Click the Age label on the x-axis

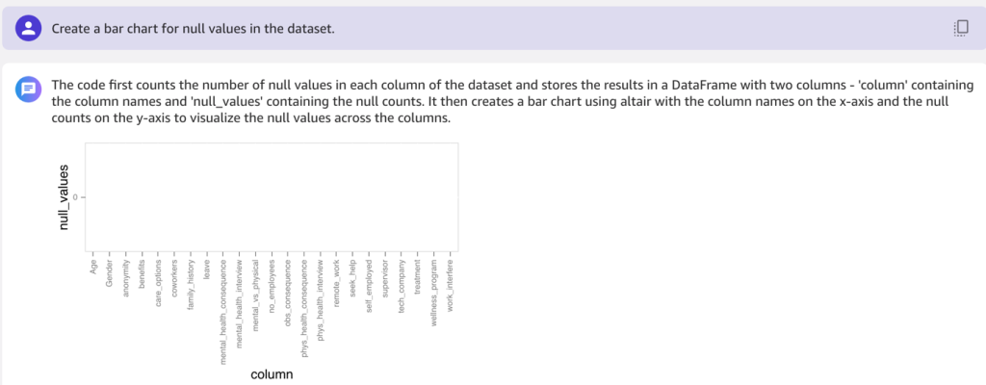(x=93, y=266)
